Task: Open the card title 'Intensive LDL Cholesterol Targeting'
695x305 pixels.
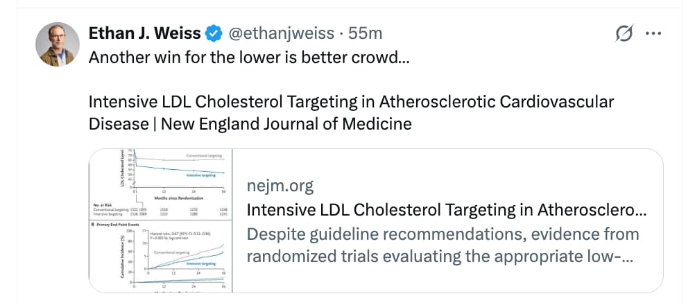Action: click(x=446, y=210)
